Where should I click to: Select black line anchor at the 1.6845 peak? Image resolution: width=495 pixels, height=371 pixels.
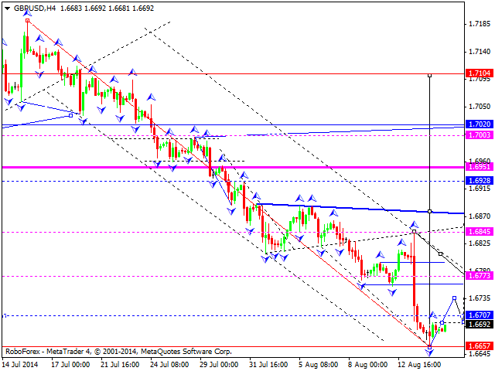click(x=415, y=232)
